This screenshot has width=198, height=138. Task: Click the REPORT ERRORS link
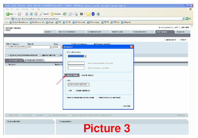pyautogui.click(x=13, y=28)
